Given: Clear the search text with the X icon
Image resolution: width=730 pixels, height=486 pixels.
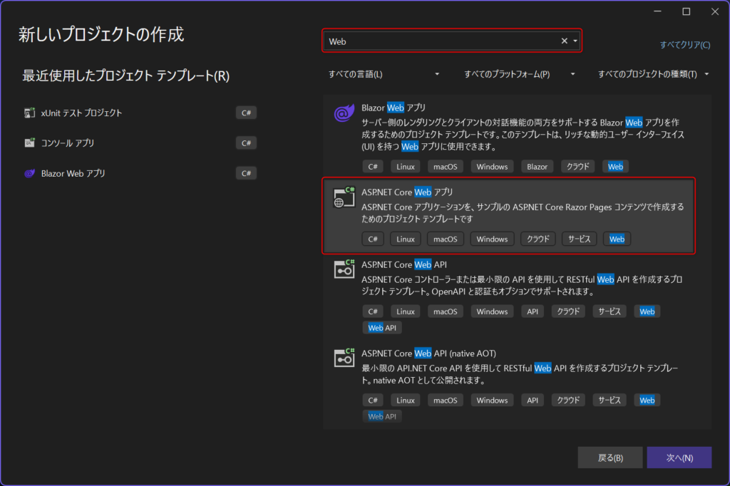Looking at the screenshot, I should 565,41.
